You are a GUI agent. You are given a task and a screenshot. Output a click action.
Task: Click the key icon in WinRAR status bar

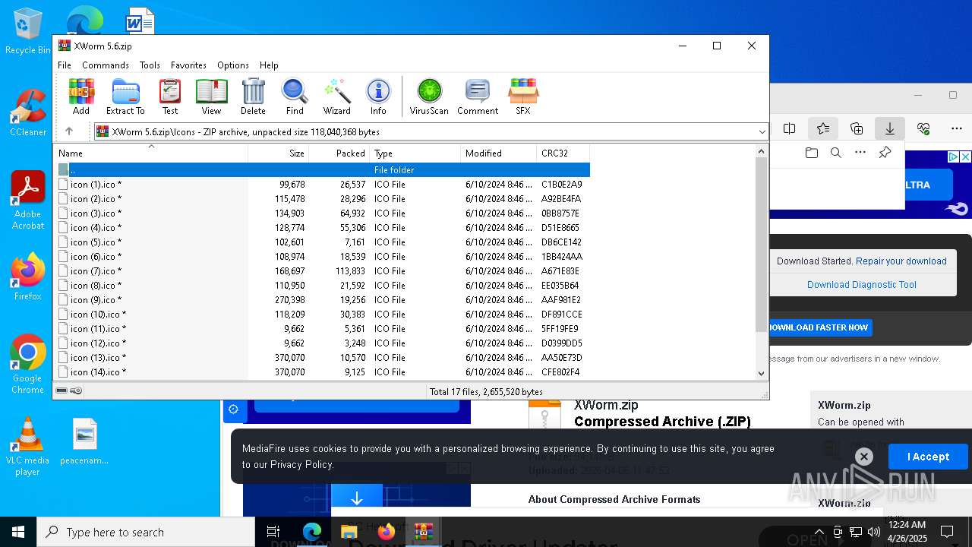tap(76, 390)
